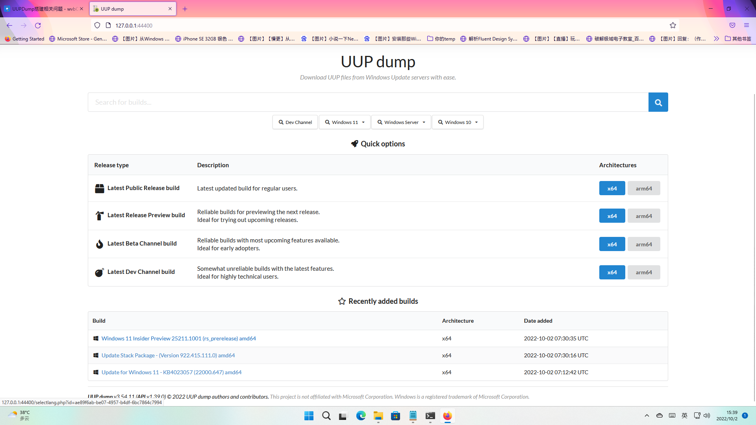The width and height of the screenshot is (756, 425).
Task: Select x64 for Latest Dev Channel build
Action: click(x=612, y=272)
